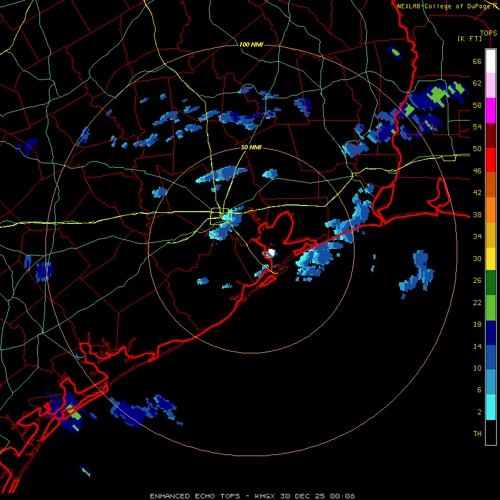500x500 pixels.
Task: Click the '50' legend value label
Action: (x=477, y=149)
